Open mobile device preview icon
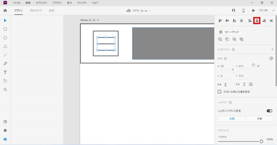This screenshot has height=145, width=277. click(243, 11)
